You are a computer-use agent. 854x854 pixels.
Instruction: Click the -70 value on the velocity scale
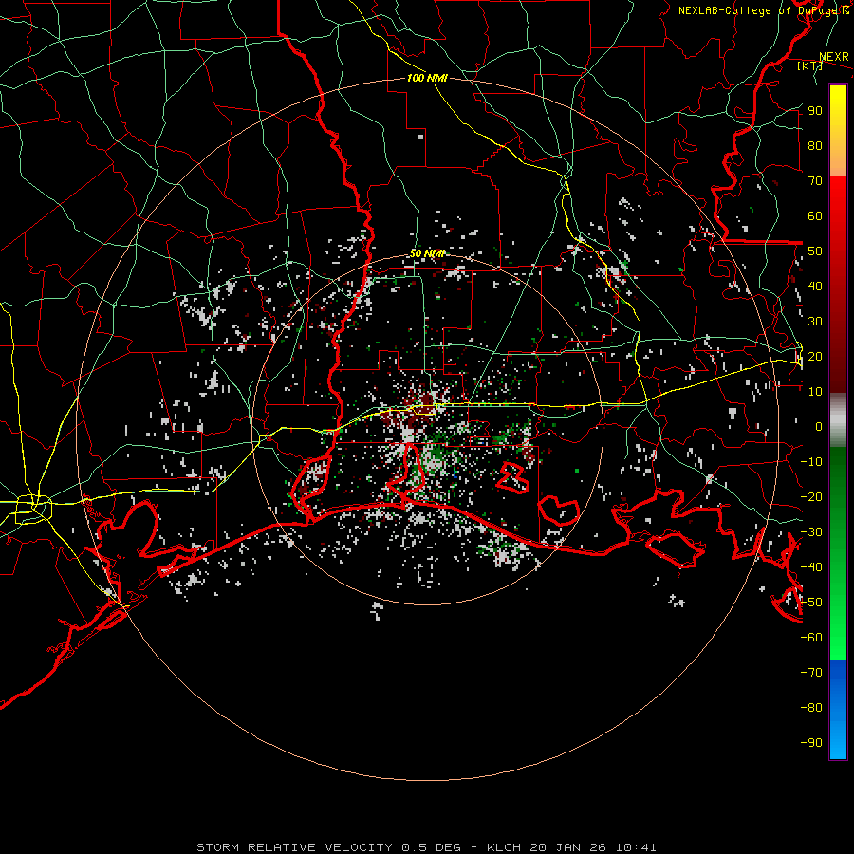tap(811, 673)
